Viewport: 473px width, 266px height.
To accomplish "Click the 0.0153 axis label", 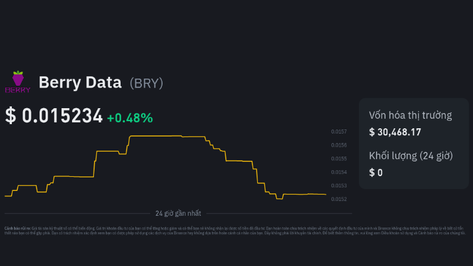I will point(339,186).
